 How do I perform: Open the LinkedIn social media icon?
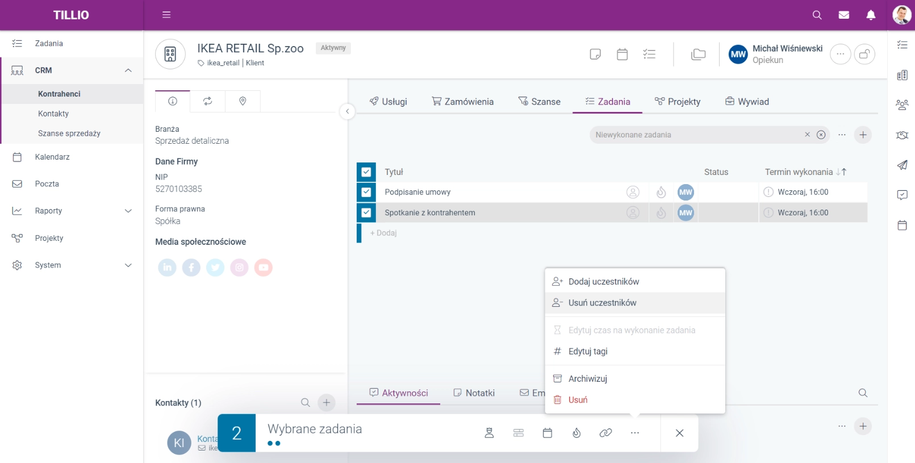pos(167,267)
